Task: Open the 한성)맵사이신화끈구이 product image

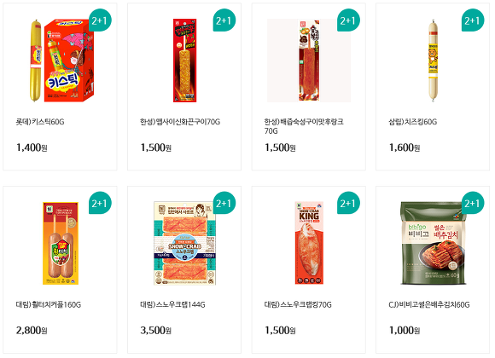Action: pos(184,61)
